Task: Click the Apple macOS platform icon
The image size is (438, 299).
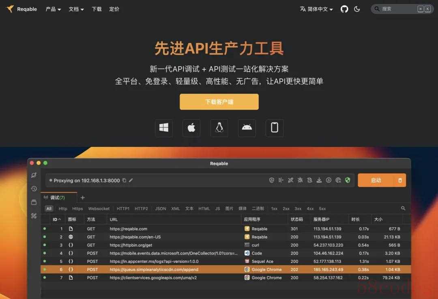Action: 191,128
